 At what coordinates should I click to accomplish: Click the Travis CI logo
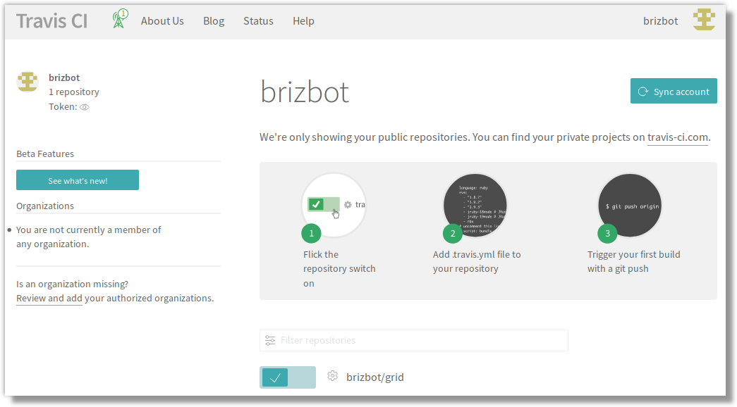coord(51,20)
